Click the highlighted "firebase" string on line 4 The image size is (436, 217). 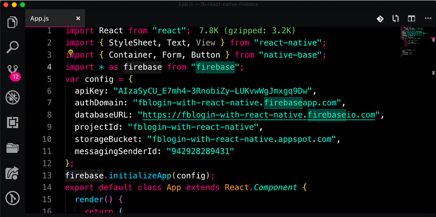pos(215,67)
